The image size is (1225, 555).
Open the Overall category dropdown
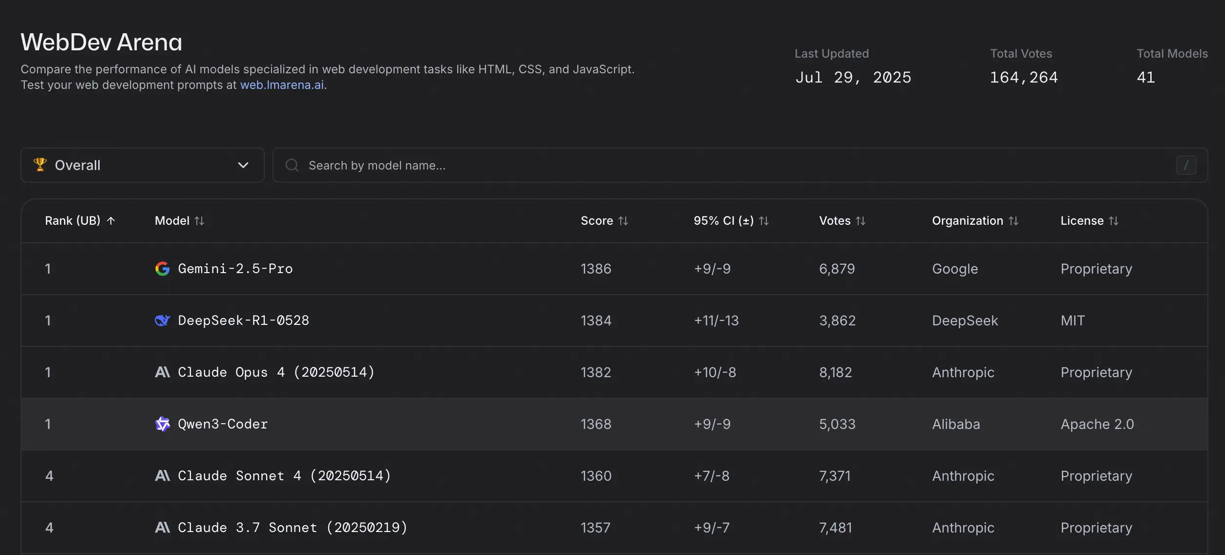(143, 165)
